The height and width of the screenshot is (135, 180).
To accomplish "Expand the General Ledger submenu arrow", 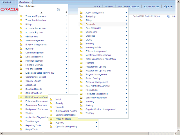I will click(66, 81).
